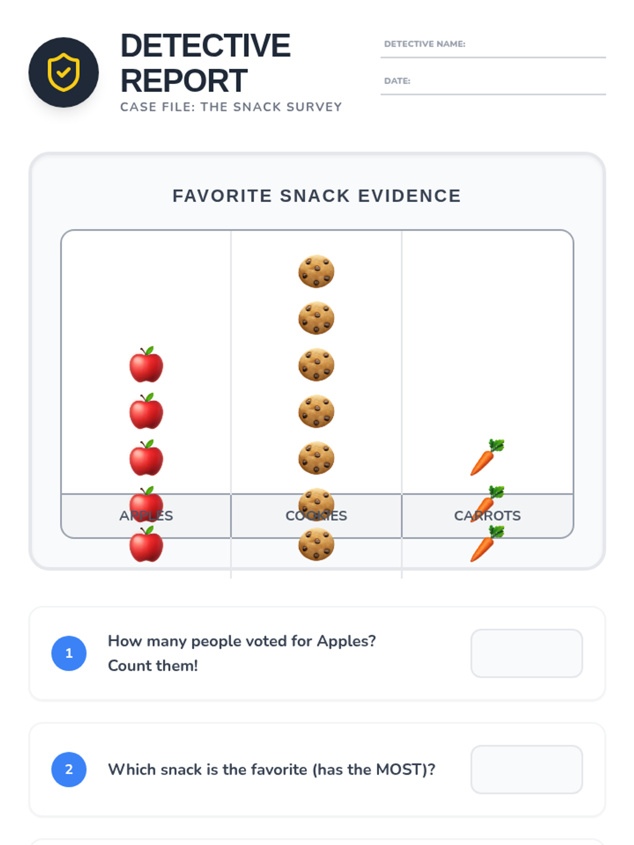This screenshot has height=845, width=634.
Task: Click the APPLES column label
Action: (146, 516)
